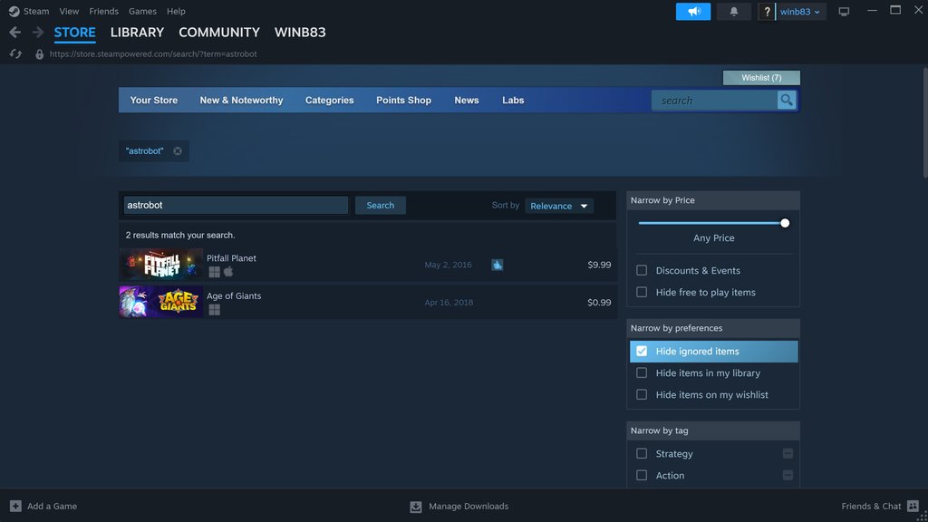
Task: Open Categories dropdown menu
Action: click(330, 100)
